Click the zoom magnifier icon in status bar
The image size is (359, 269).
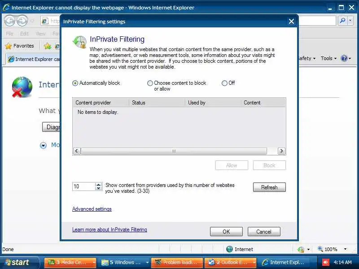click(x=320, y=249)
